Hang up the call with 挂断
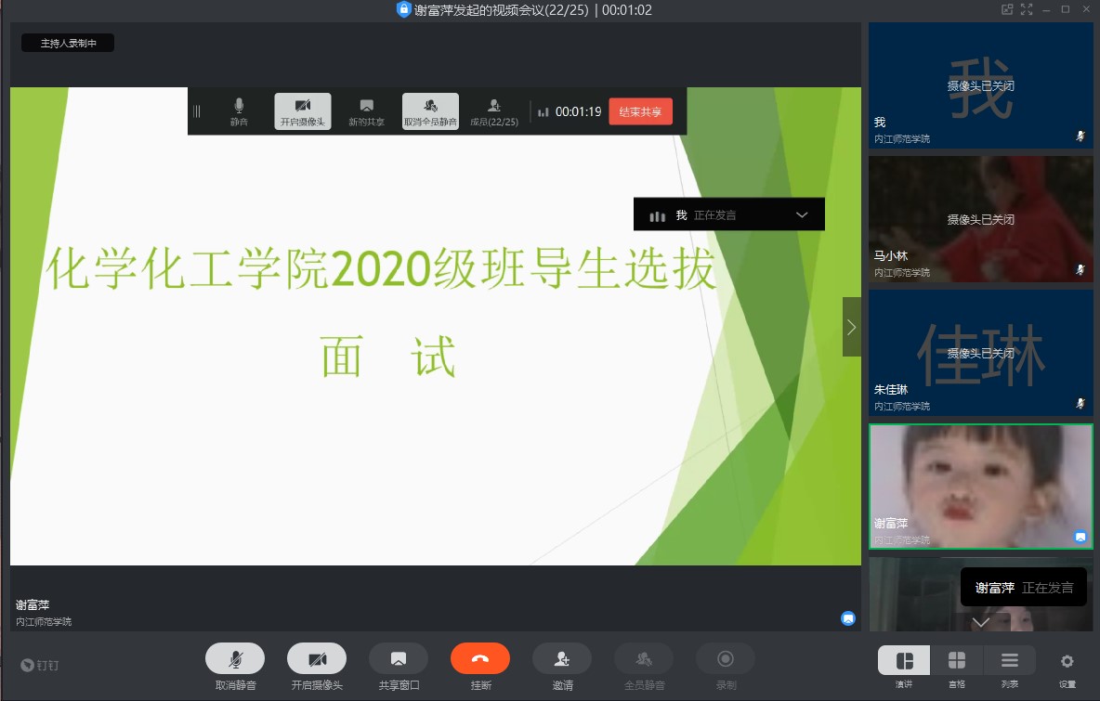 (480, 658)
